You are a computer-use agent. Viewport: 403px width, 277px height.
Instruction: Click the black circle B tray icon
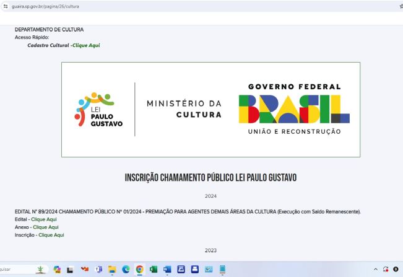[x=396, y=270]
